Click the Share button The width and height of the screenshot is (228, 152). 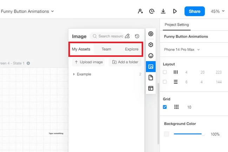[194, 11]
